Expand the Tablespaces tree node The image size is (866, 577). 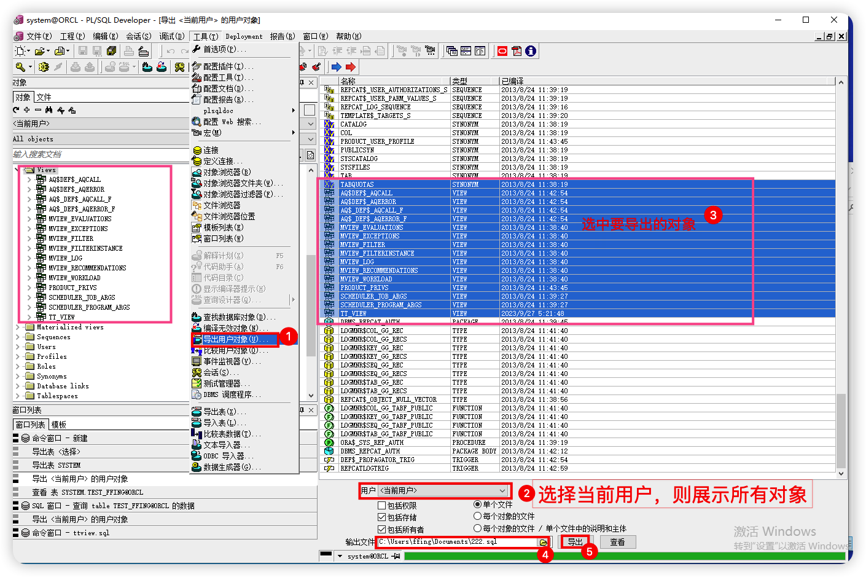pyautogui.click(x=18, y=396)
